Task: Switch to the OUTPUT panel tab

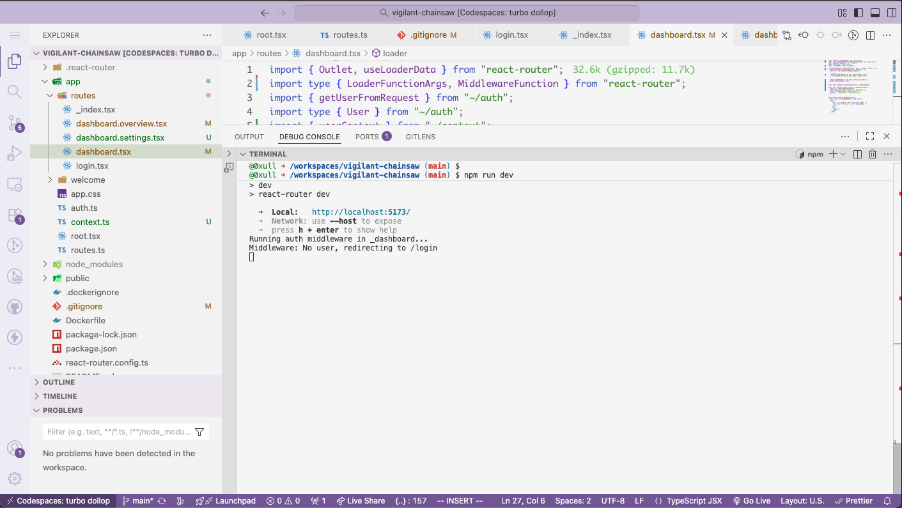Action: click(249, 137)
